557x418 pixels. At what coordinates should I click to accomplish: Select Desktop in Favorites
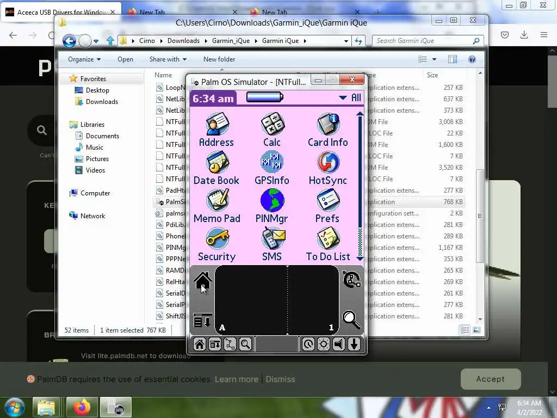97,90
